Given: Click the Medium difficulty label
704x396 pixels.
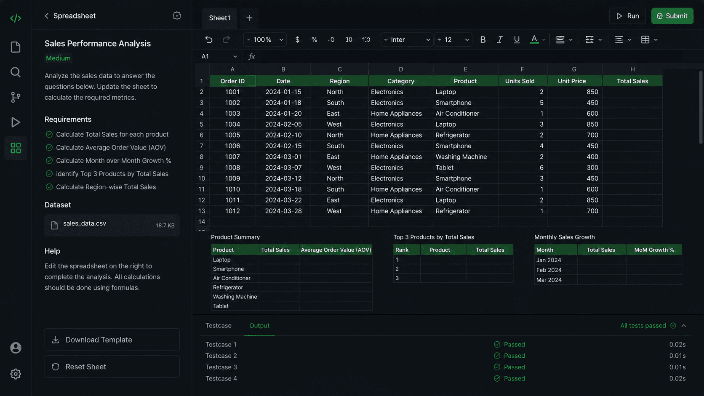Looking at the screenshot, I should point(58,58).
